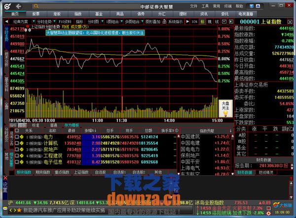
Task: Expand the 1图组合 dropdown arrow
Action: [x=122, y=22]
